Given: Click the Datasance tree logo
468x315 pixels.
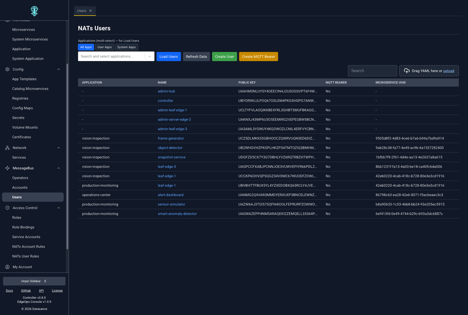Looking at the screenshot, I should point(34,11).
